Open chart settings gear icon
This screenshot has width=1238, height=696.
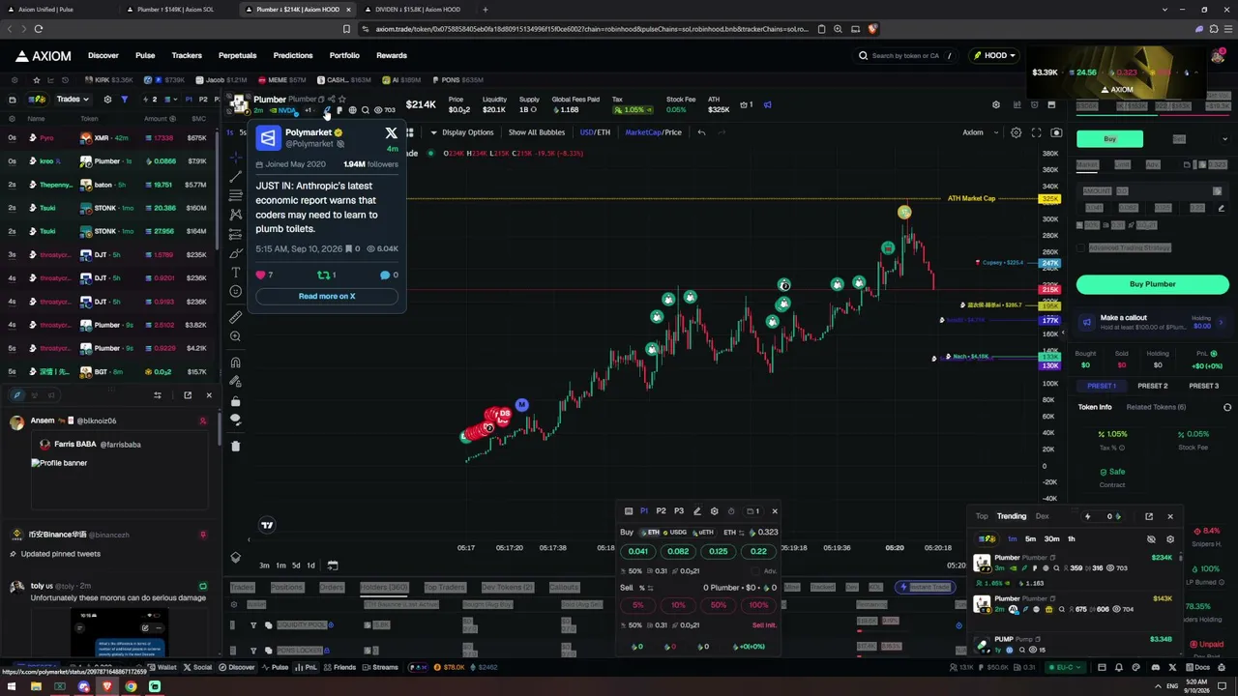[1016, 132]
